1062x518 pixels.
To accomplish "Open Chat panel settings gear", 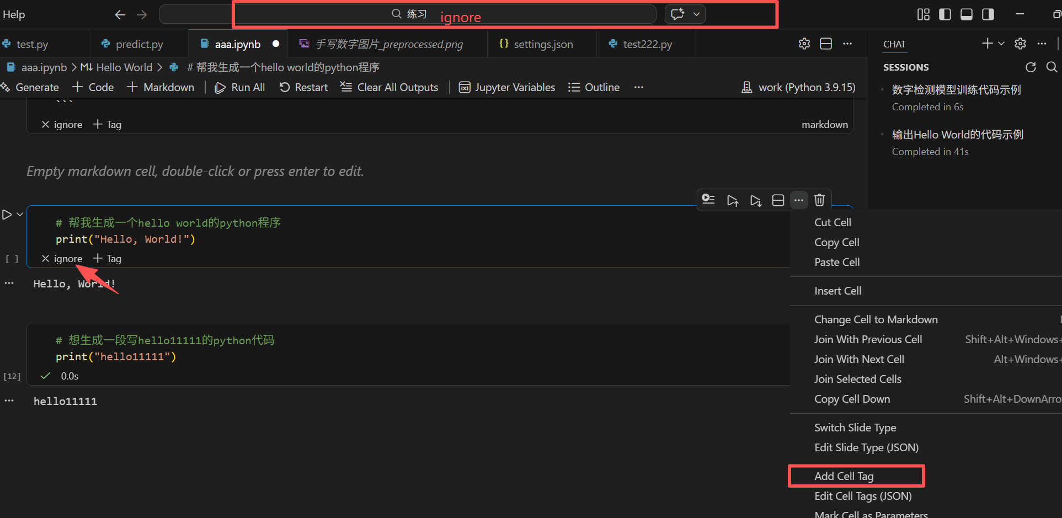I will pos(1021,43).
